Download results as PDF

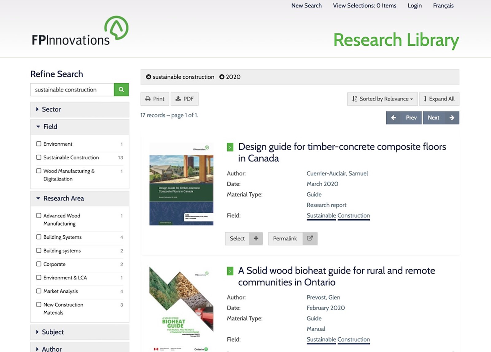point(184,99)
